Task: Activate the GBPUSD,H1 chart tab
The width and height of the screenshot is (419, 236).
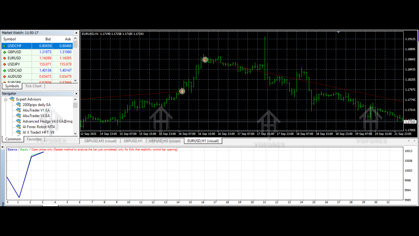Action: [x=133, y=141]
